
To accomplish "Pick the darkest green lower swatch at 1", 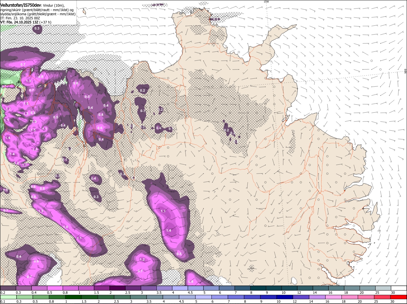I will [73, 297].
